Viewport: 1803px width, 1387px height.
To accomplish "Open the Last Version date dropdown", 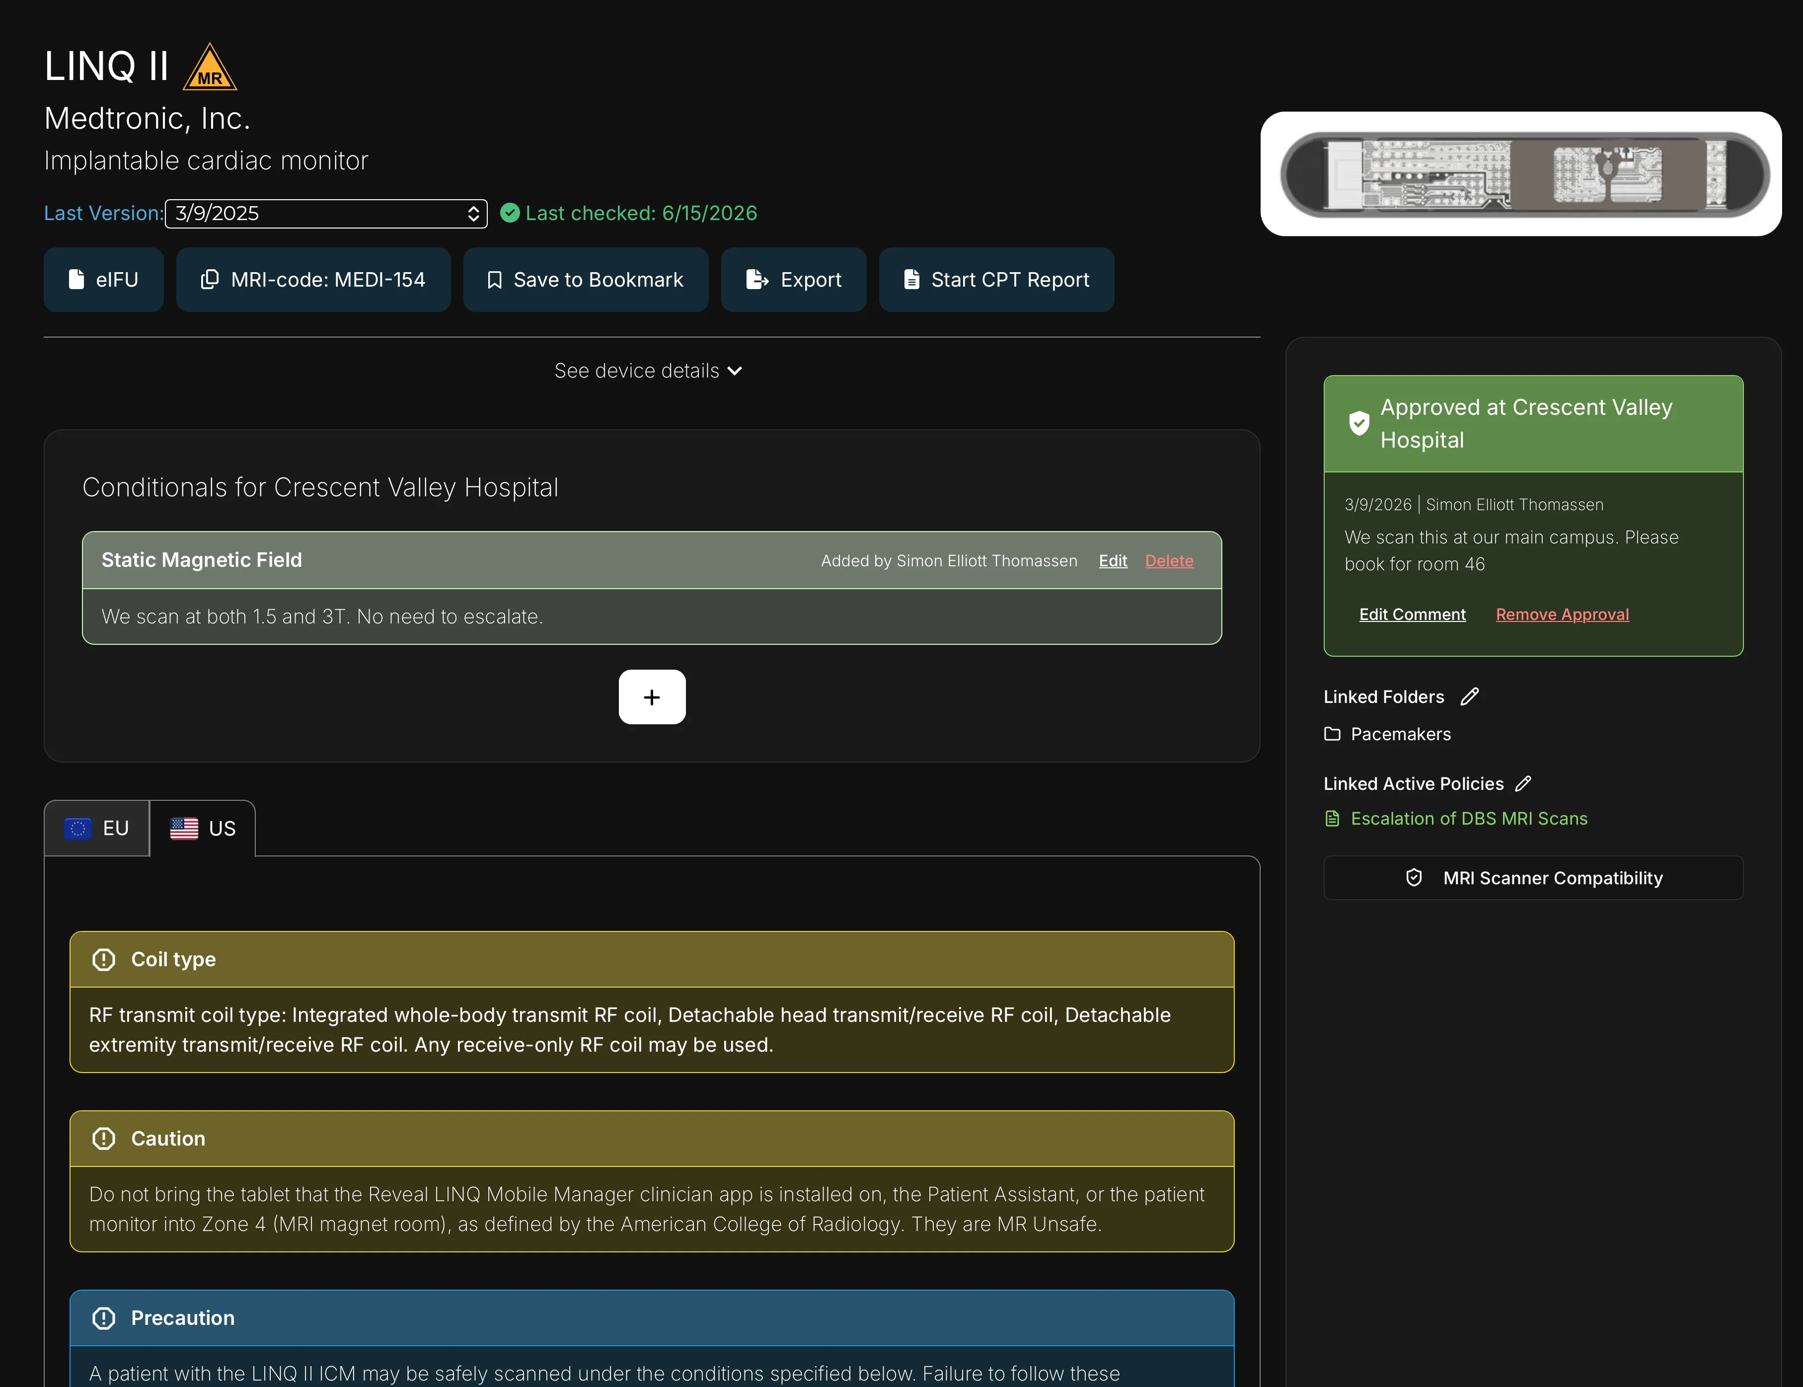I will click(326, 214).
